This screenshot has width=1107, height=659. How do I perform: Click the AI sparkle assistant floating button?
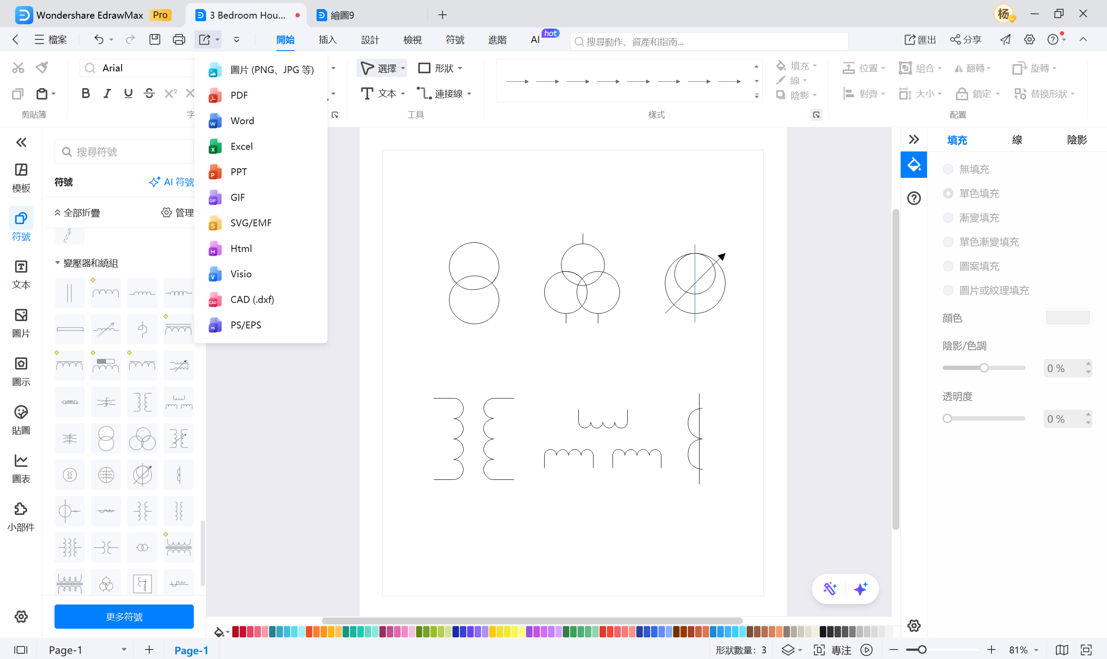(x=860, y=589)
